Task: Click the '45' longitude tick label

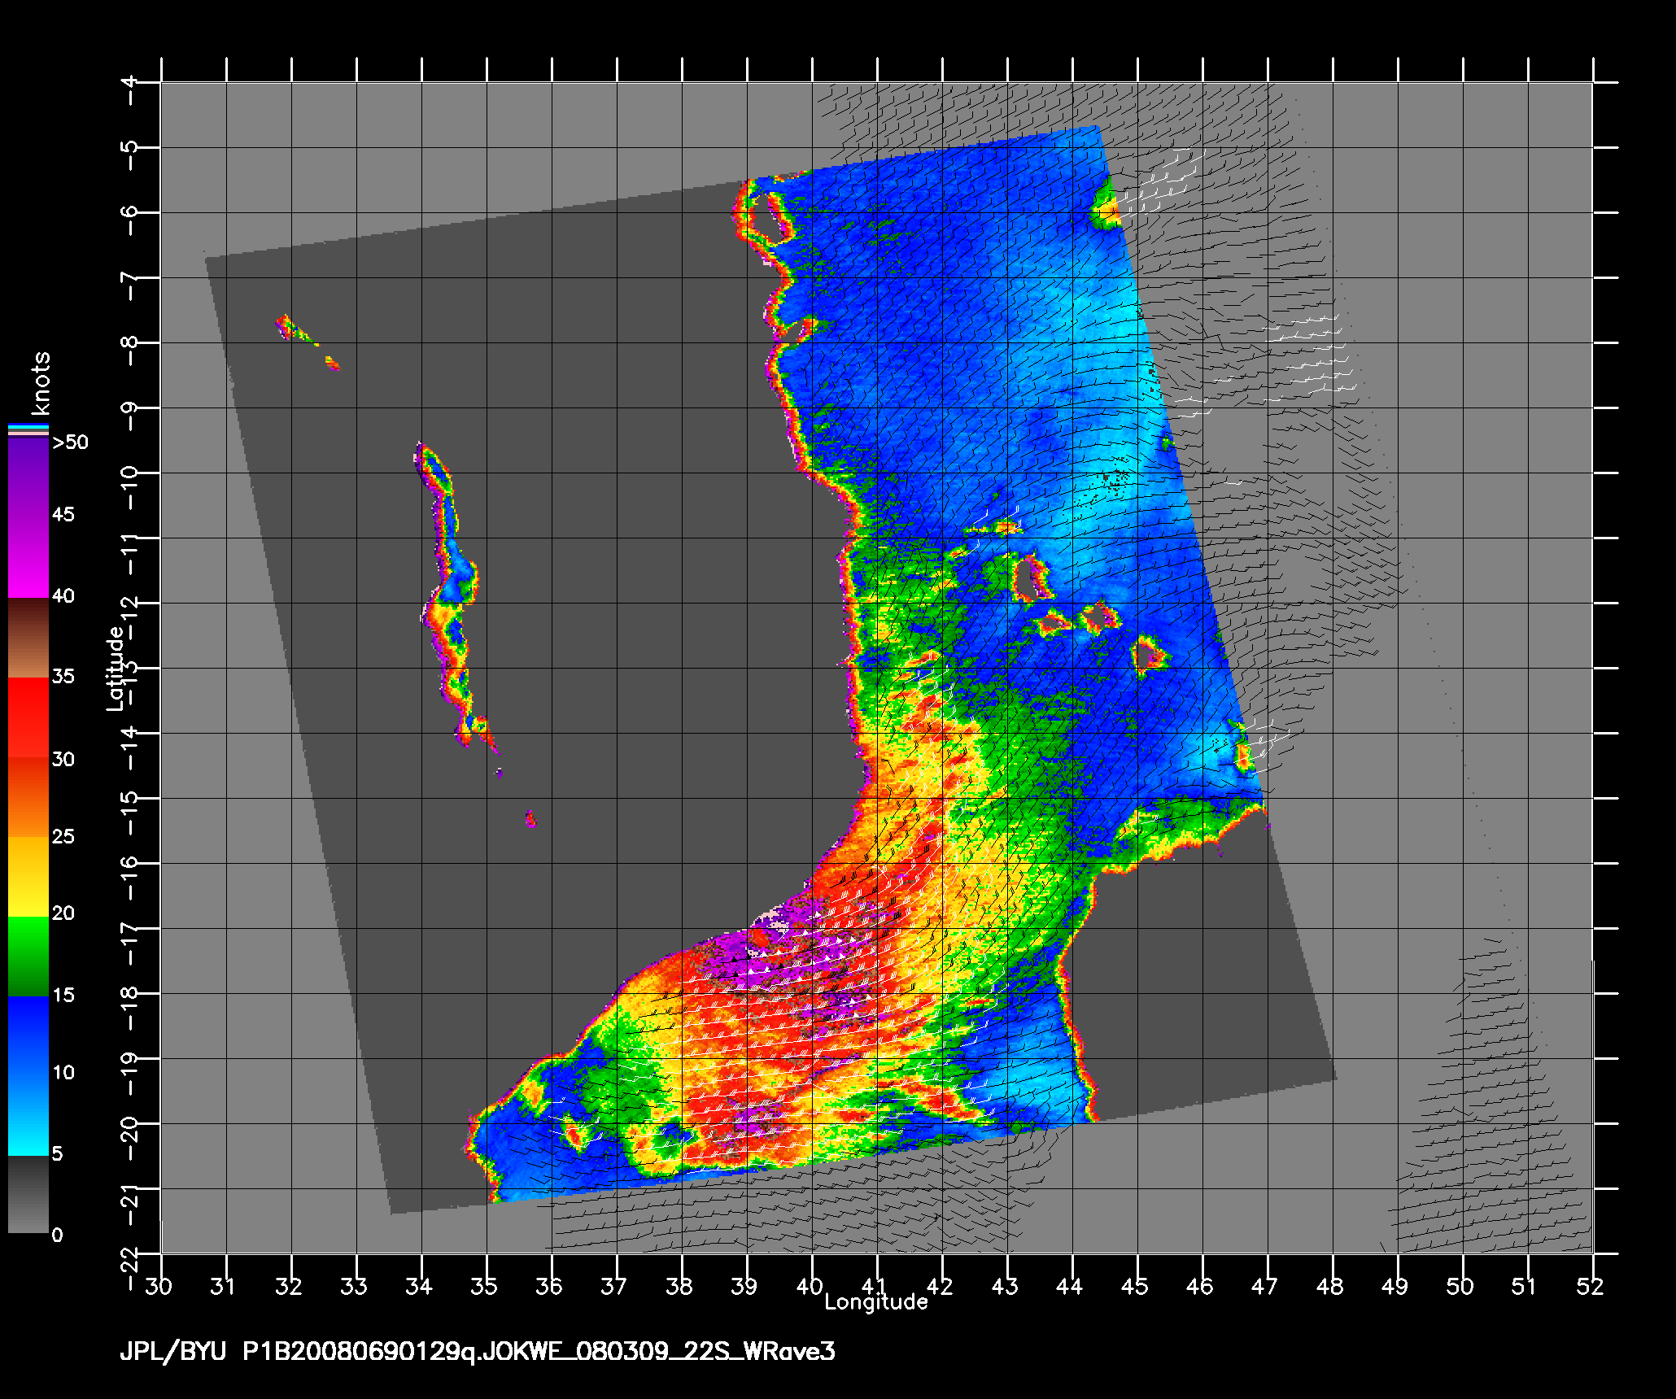Action: 1135,1286
